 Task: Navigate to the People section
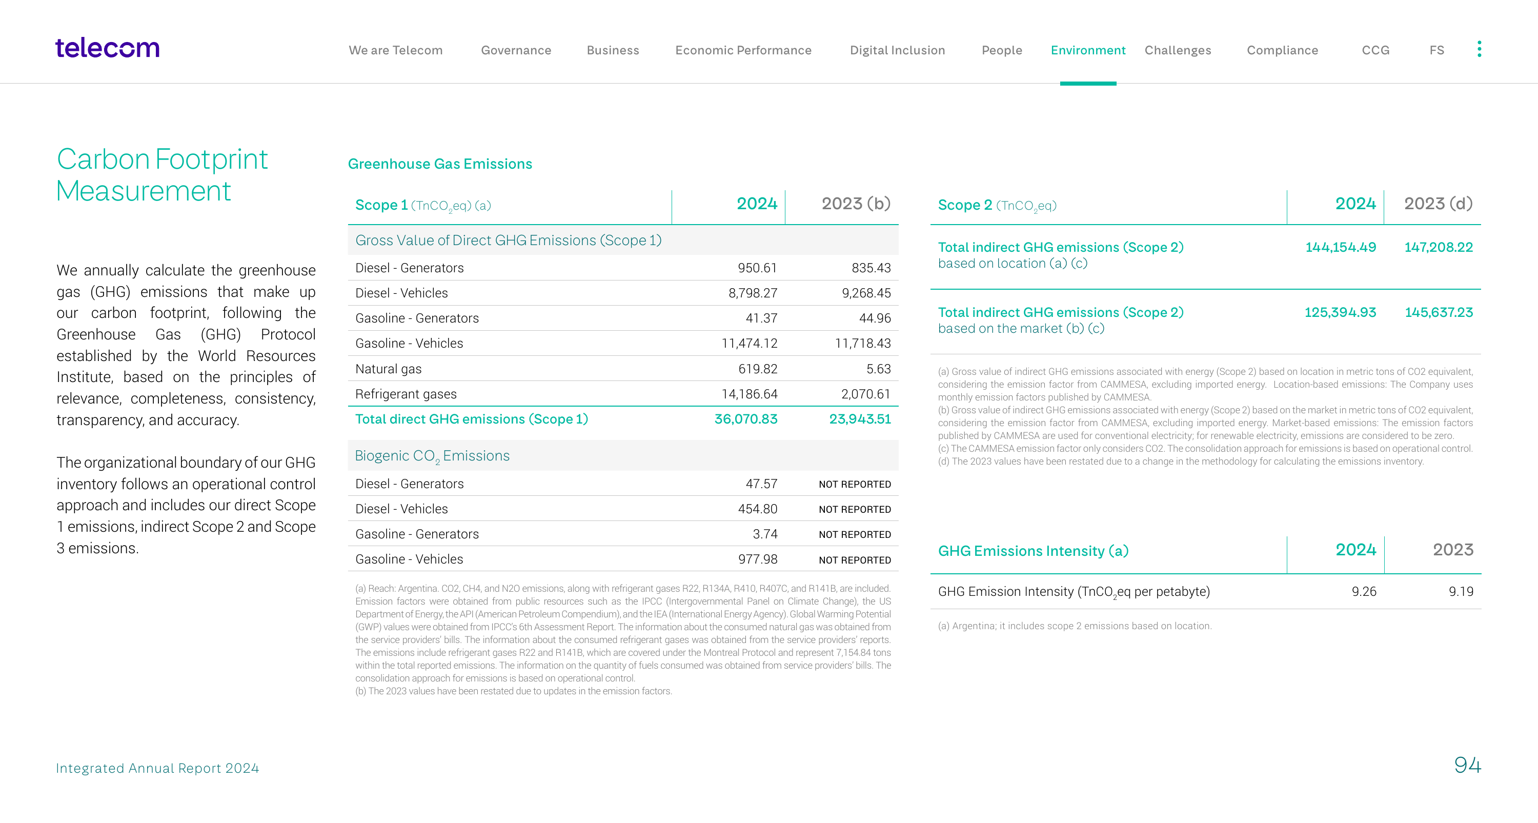pyautogui.click(x=1002, y=50)
